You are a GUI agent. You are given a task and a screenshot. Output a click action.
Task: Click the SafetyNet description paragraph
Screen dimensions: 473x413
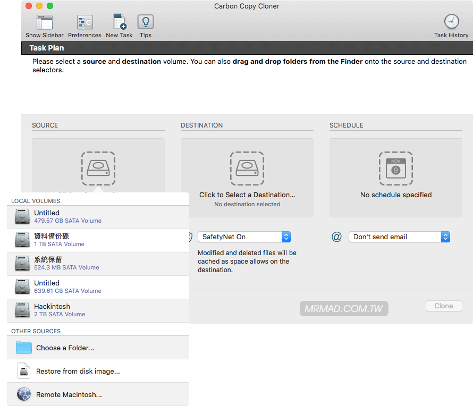point(247,262)
